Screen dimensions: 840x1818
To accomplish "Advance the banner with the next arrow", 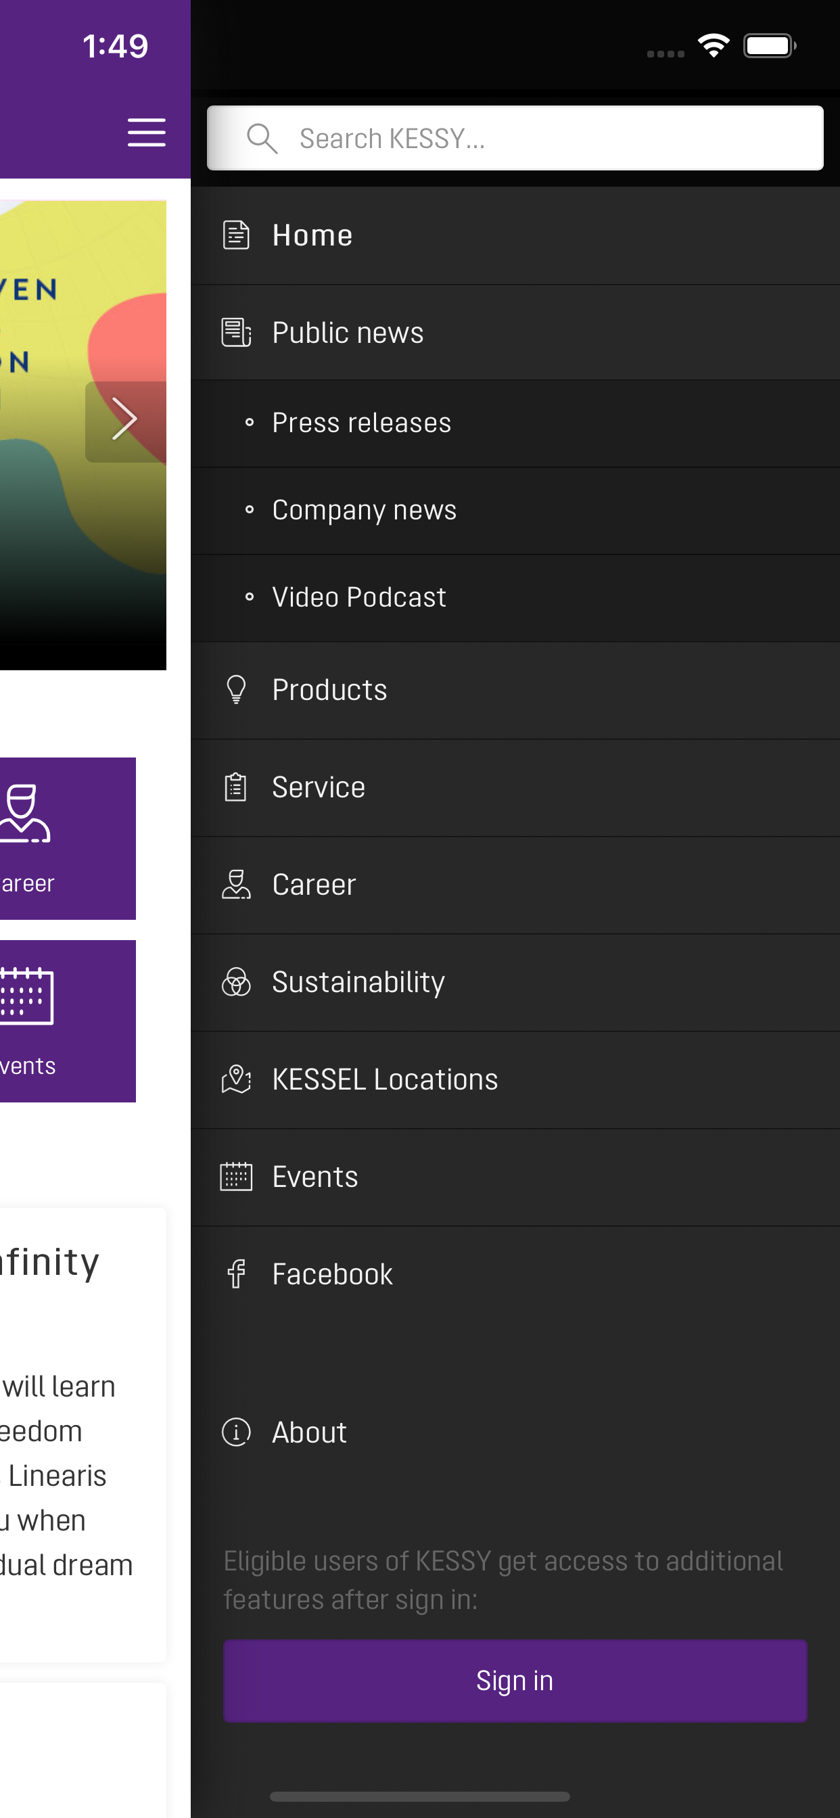I will click(x=125, y=421).
